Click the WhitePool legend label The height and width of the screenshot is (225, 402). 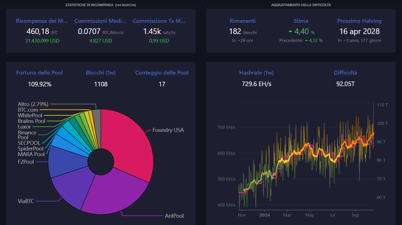(30, 115)
